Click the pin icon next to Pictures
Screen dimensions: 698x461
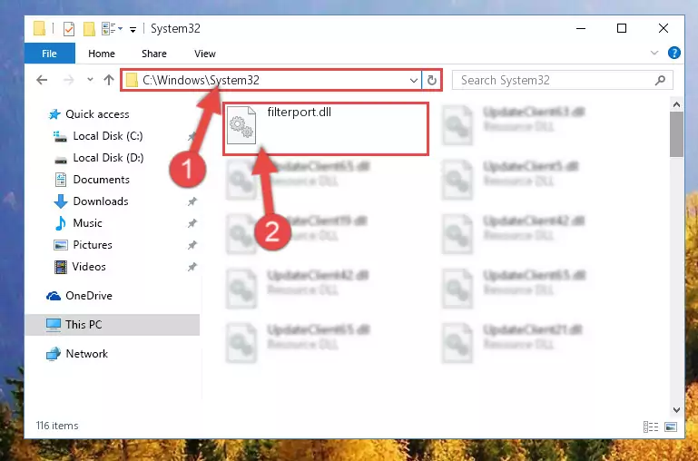click(192, 245)
